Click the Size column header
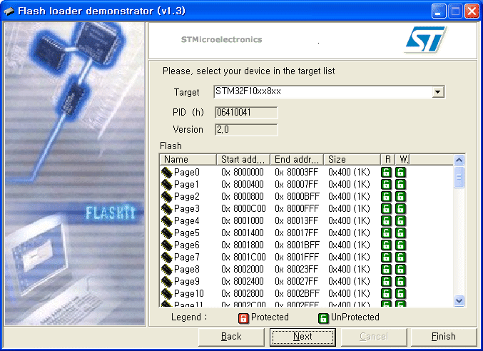Viewport: 483px width, 351px height. (352, 160)
